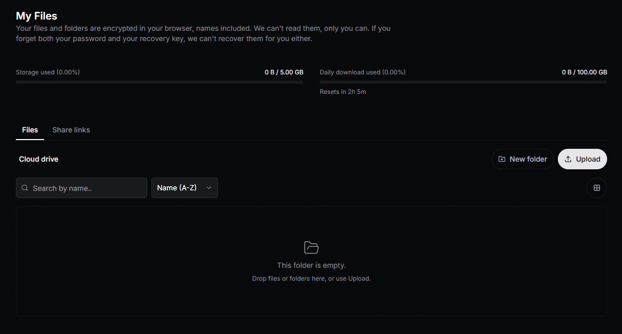Switch to the Share links tab
The width and height of the screenshot is (622, 334).
[x=71, y=130]
